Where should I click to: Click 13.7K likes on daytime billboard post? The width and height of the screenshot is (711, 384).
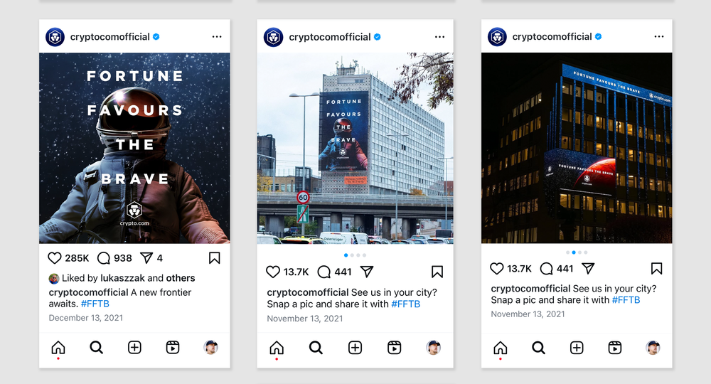[x=296, y=272]
